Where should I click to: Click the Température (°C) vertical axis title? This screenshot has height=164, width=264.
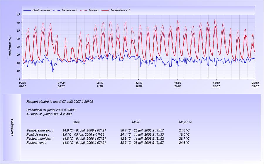10,47
